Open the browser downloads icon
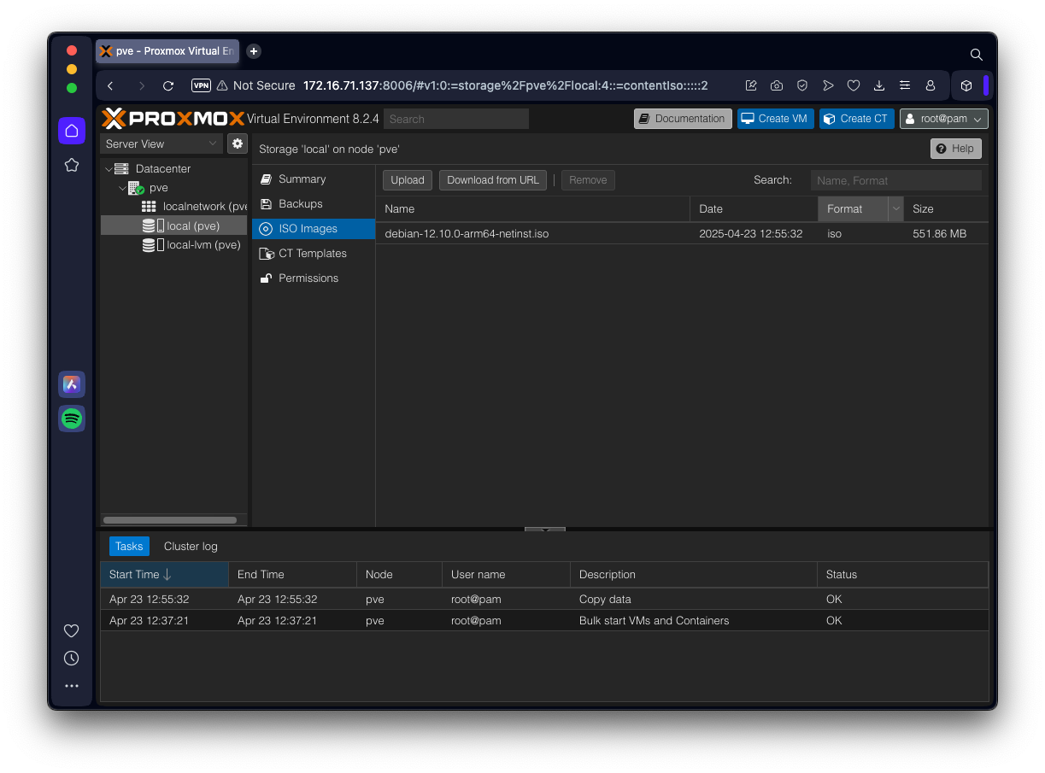Viewport: 1045px width, 773px height. pyautogui.click(x=878, y=85)
